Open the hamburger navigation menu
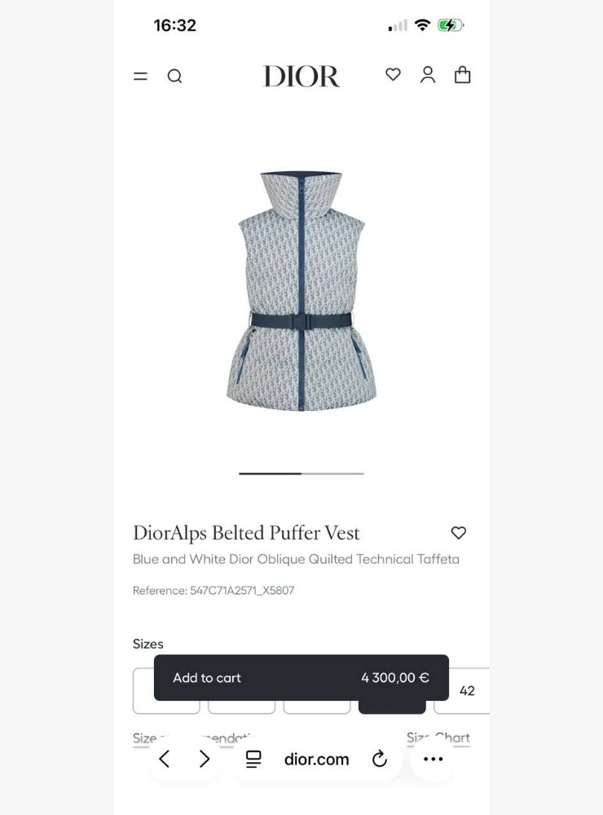 point(140,77)
